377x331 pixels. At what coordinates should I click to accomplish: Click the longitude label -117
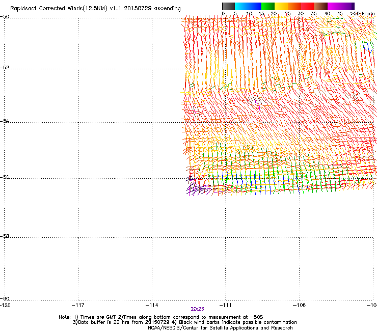[x=78, y=305]
